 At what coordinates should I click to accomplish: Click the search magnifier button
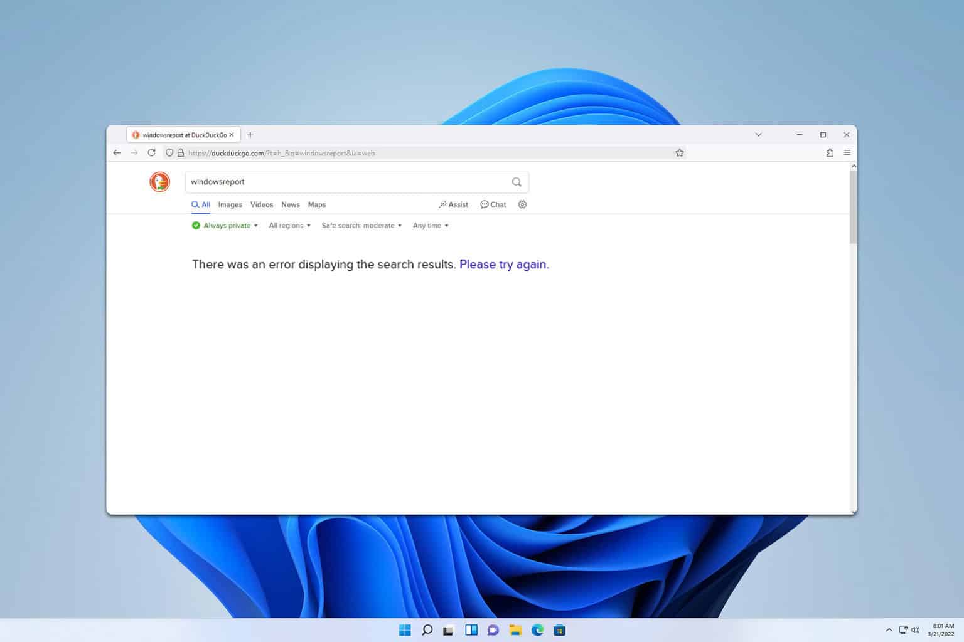(517, 182)
